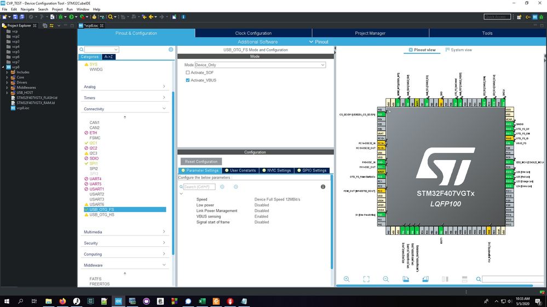Click the Reset Configuration button
The width and height of the screenshot is (547, 307).
201,162
